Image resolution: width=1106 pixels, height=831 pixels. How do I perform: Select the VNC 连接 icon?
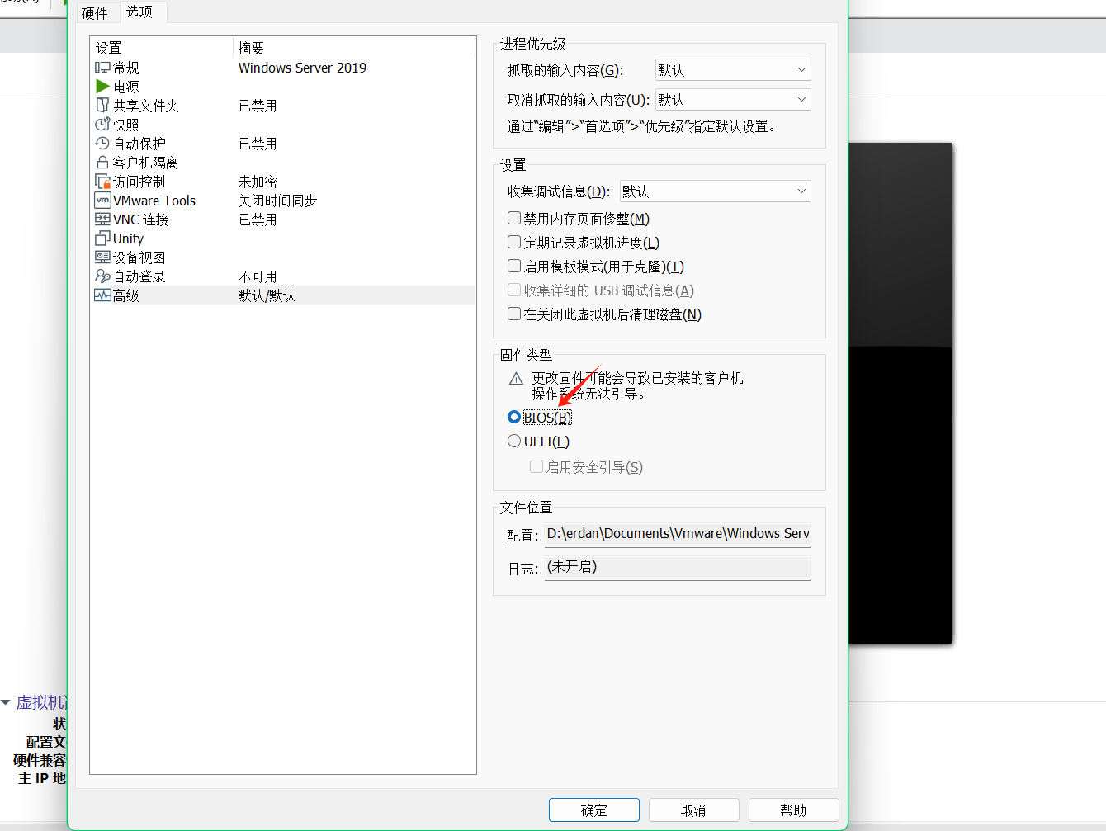coord(102,220)
